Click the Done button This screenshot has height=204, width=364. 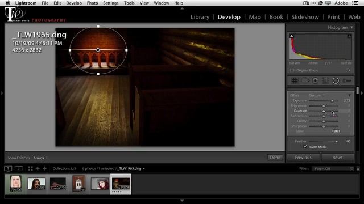click(x=275, y=158)
